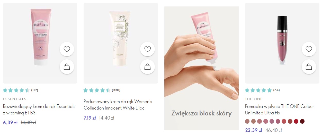
Task: Choose the darkest last lipstick shade swatch
Action: [x=302, y=121]
